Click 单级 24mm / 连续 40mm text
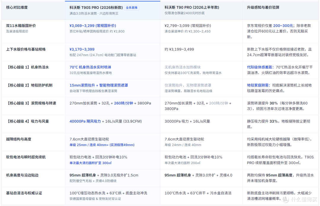The height and width of the screenshot is (206, 320). (183, 145)
